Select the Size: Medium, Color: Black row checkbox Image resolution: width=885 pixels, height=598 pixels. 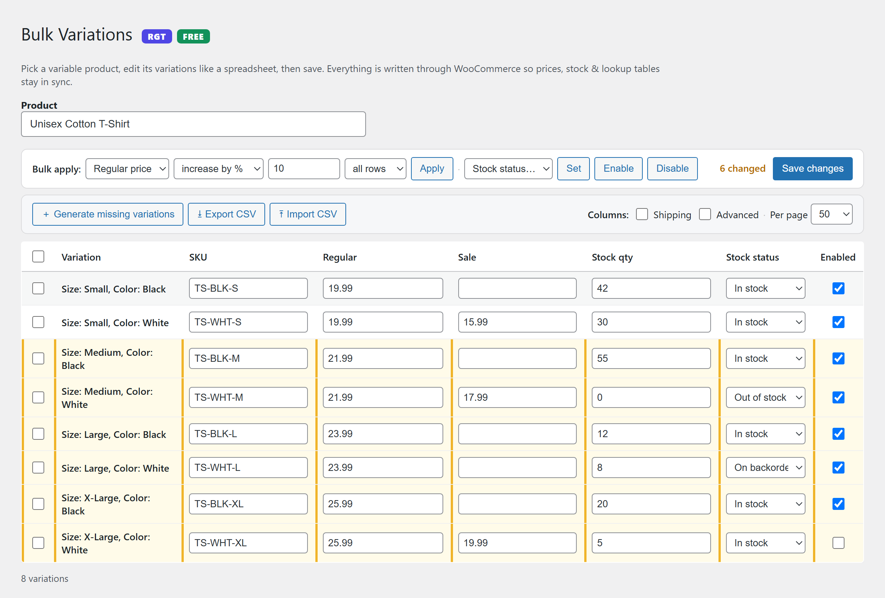coord(38,358)
